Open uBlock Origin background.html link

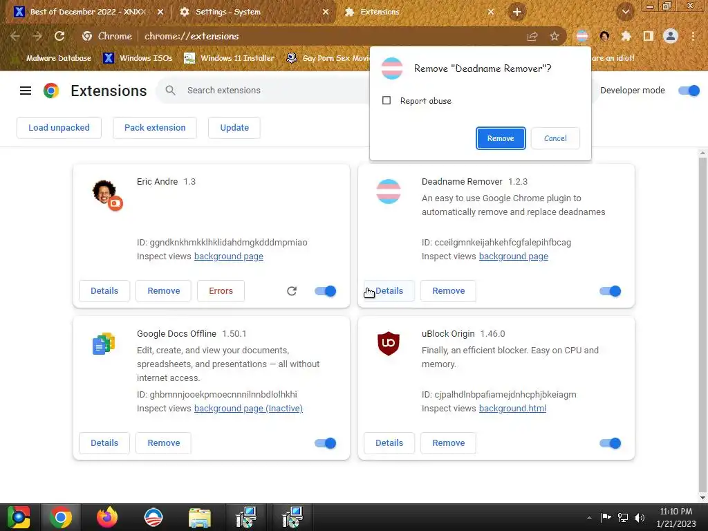[x=512, y=409]
